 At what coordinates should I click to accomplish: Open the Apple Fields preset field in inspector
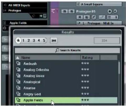(25, 23)
